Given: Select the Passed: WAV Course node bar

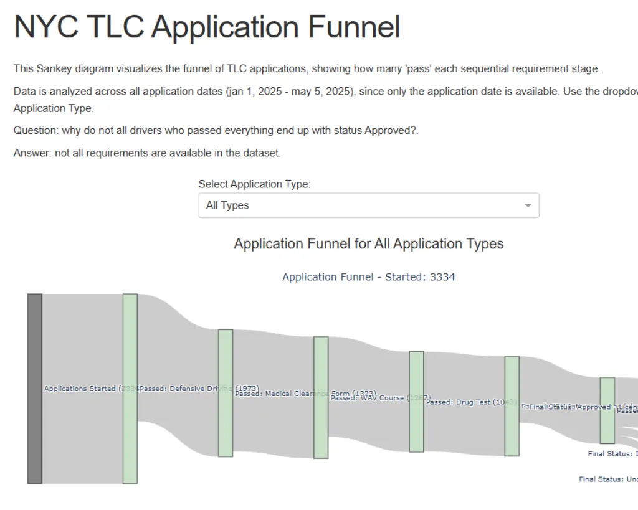Looking at the screenshot, I should click(x=320, y=397).
